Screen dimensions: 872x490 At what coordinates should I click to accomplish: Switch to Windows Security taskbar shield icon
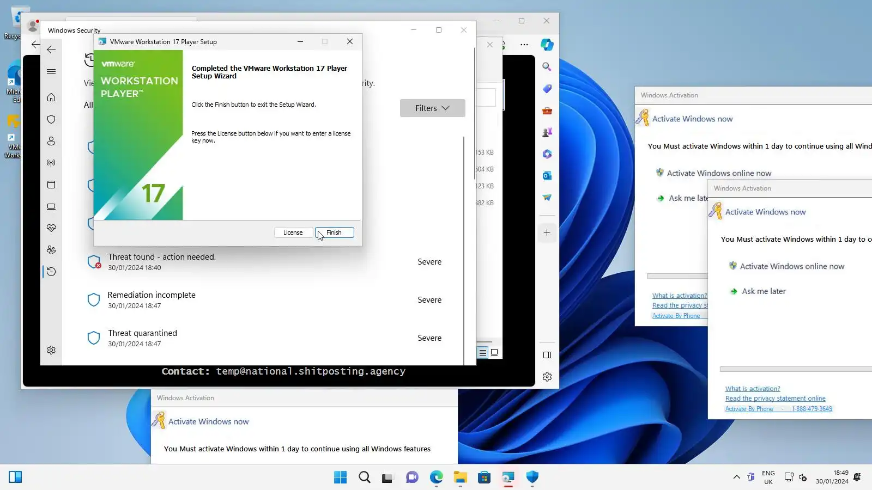(x=532, y=477)
